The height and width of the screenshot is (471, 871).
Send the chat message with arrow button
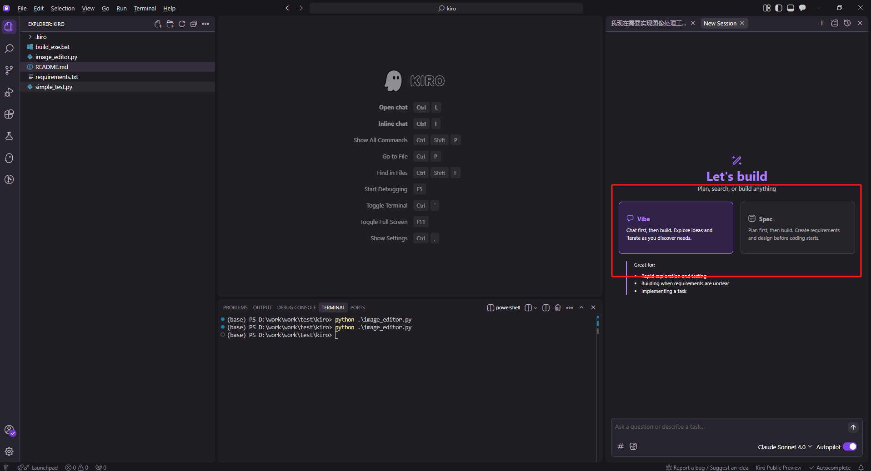click(x=853, y=427)
